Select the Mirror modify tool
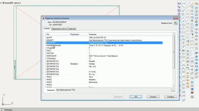Image resolution: width=199 pixels, height=111 pixels. click(192, 11)
